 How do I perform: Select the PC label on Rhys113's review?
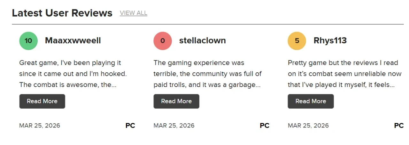click(399, 126)
